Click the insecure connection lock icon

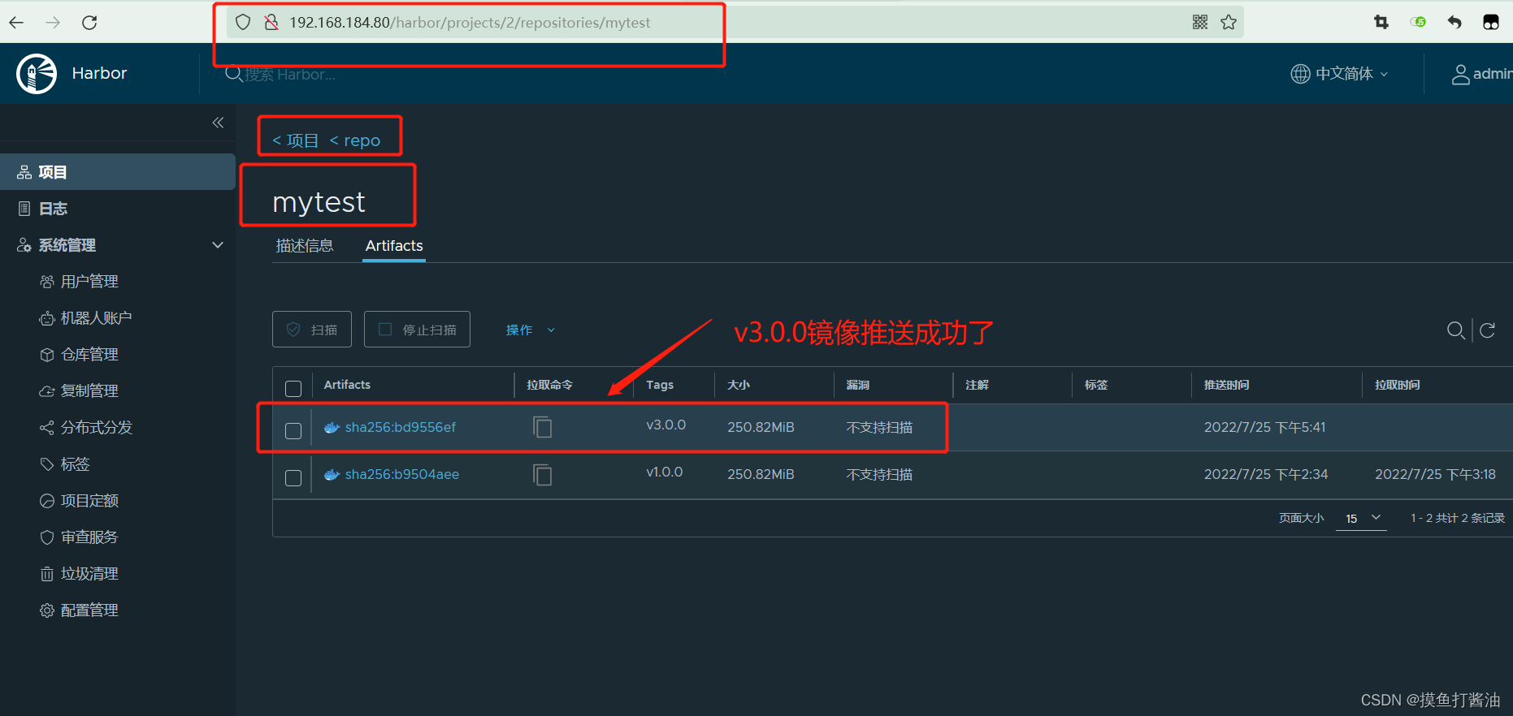point(271,23)
